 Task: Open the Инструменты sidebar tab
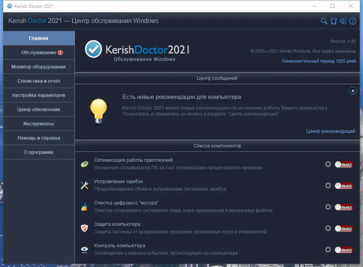click(38, 123)
